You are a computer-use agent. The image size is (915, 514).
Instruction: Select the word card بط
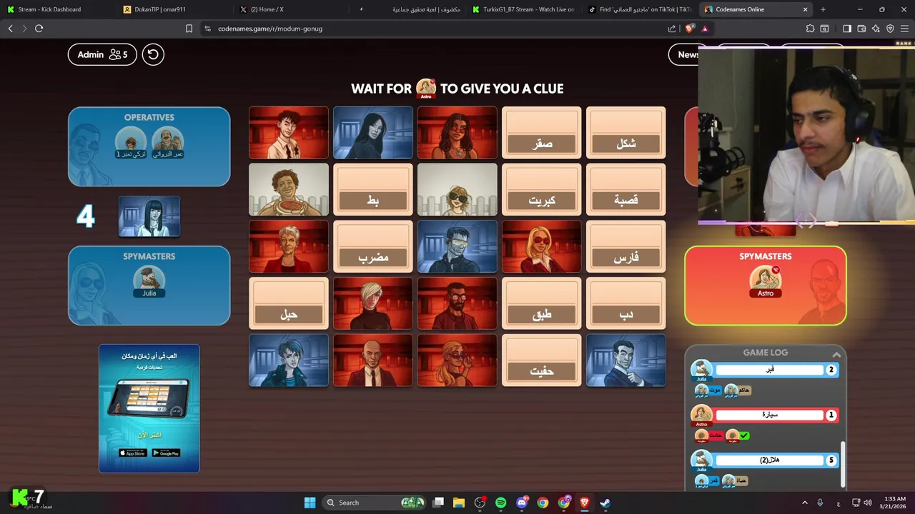coord(372,190)
